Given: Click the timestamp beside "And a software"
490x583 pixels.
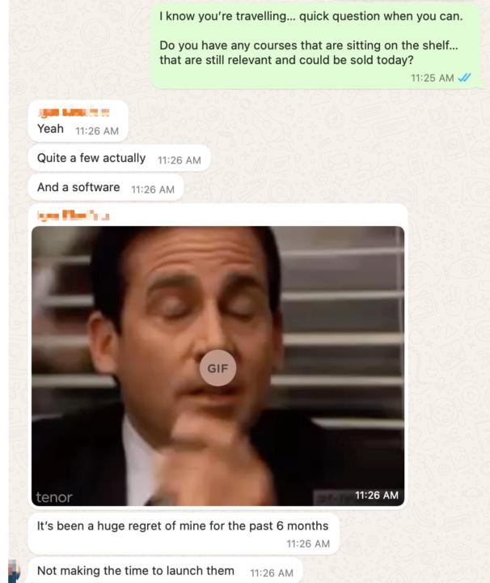Looking at the screenshot, I should [153, 189].
